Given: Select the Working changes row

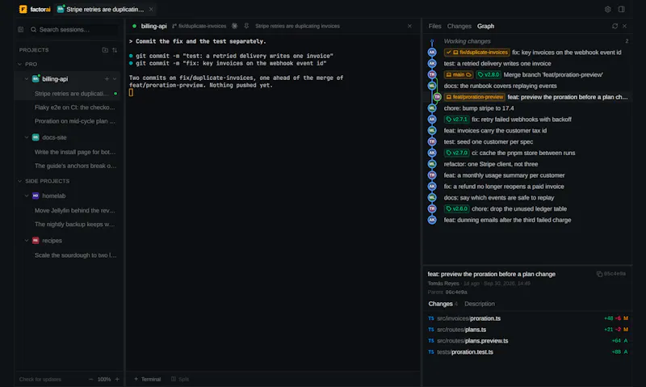Looking at the screenshot, I should pos(527,41).
